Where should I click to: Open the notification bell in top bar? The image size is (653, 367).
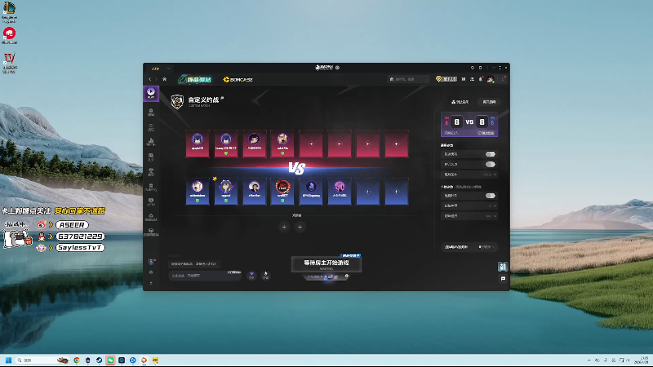(481, 79)
